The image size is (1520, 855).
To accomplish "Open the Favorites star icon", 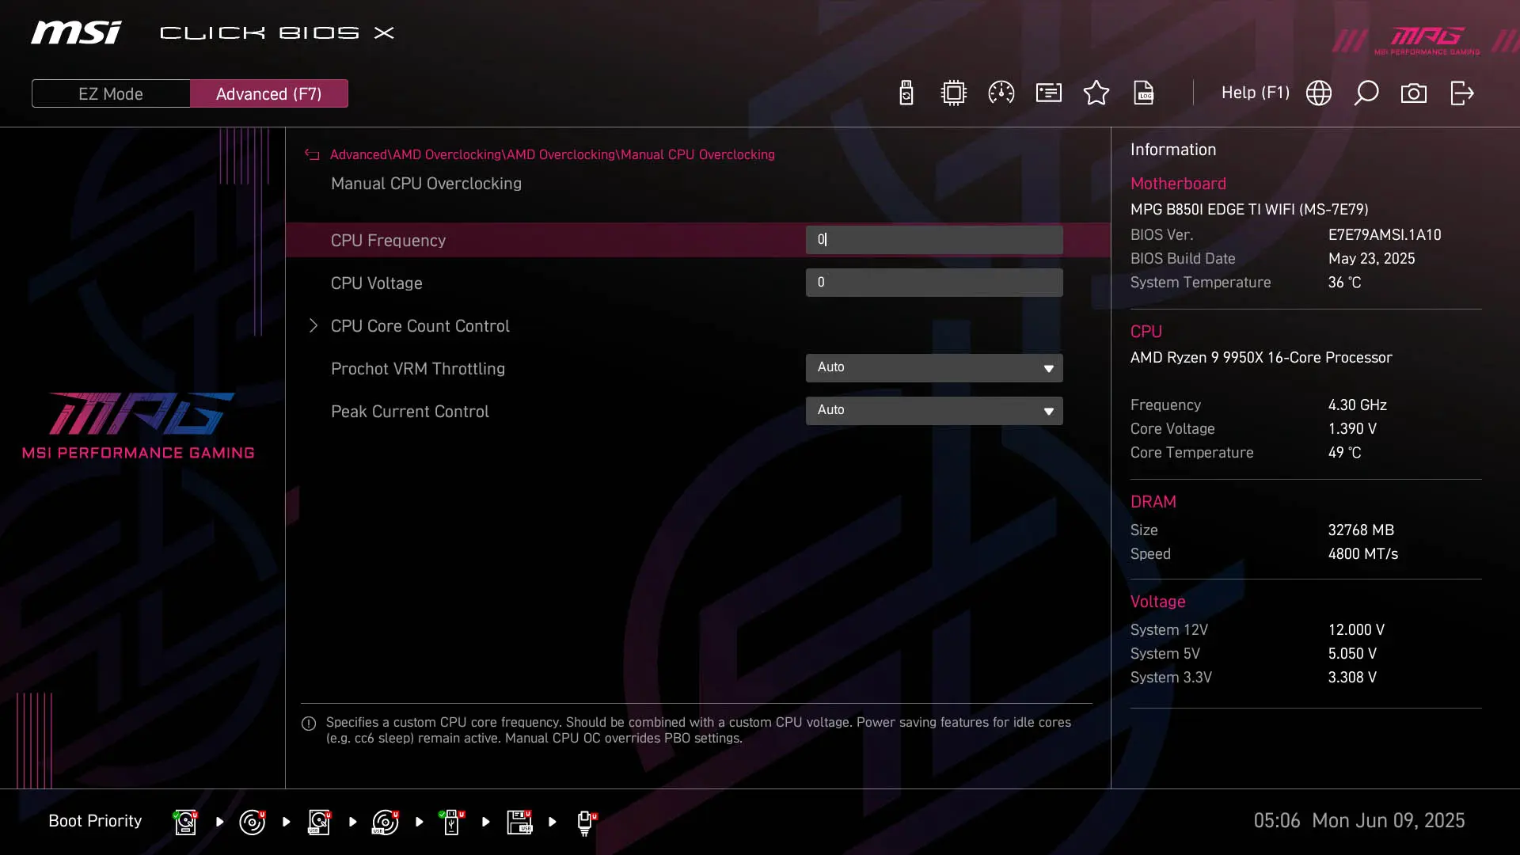I will (x=1096, y=93).
